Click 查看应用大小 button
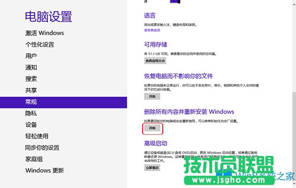 coord(155,61)
